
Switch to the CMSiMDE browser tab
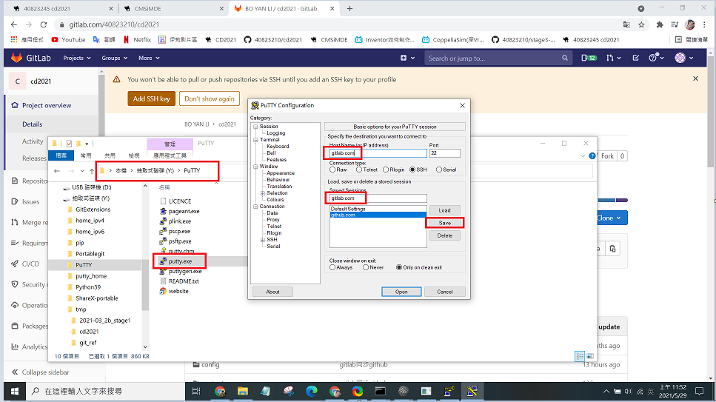coord(173,9)
